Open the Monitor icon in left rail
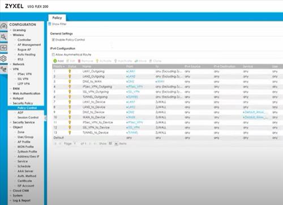This screenshot has height=205, width=283. pyautogui.click(x=3, y=48)
